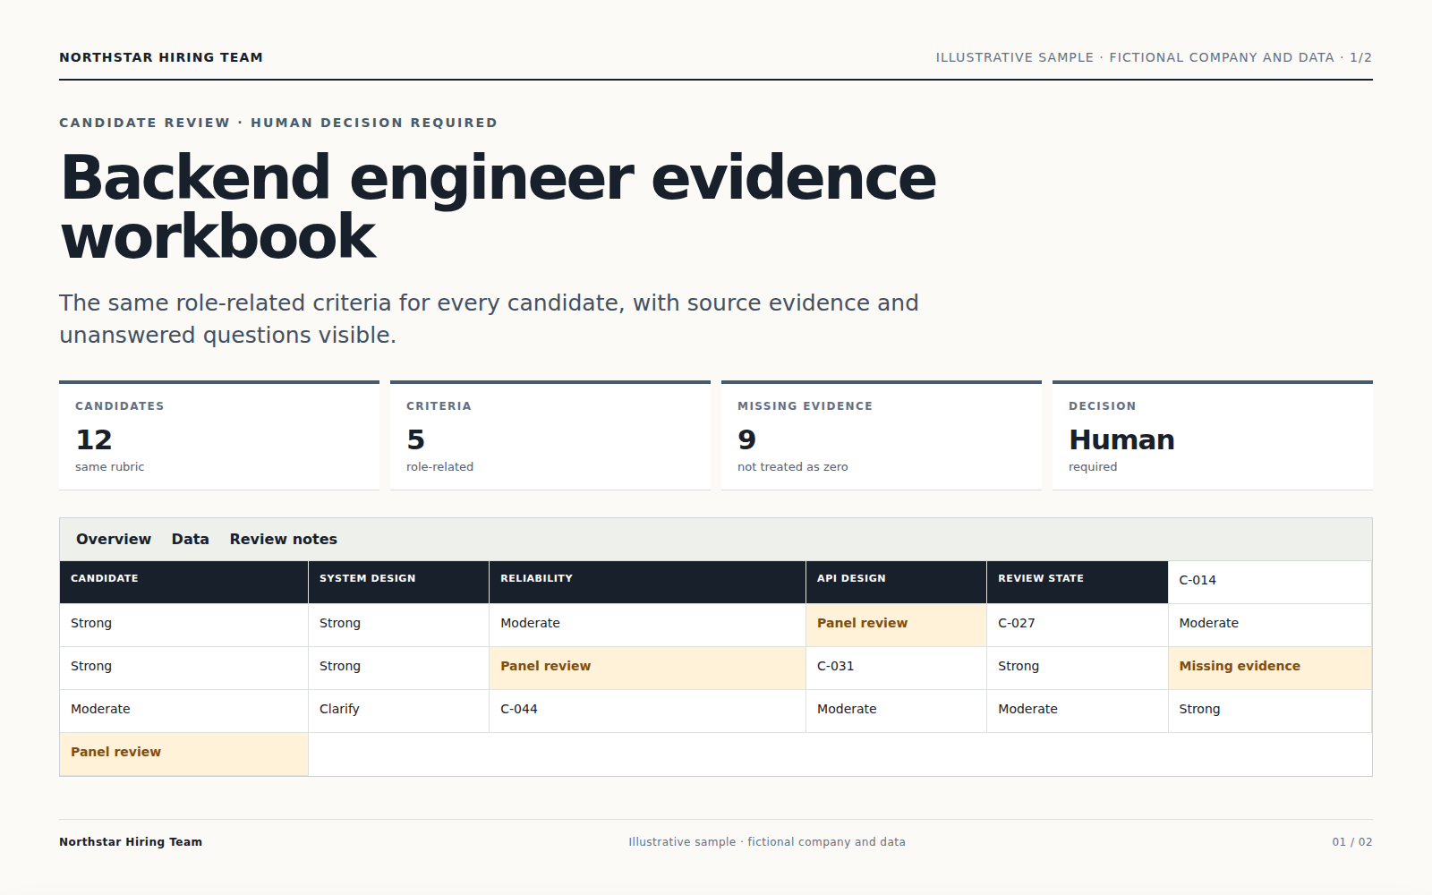Click Moderate cell right after C-027
The height and width of the screenshot is (895, 1432).
click(x=1270, y=625)
